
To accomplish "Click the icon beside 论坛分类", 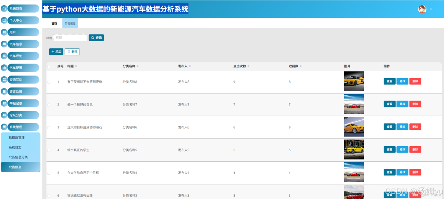I will [x=4, y=115].
